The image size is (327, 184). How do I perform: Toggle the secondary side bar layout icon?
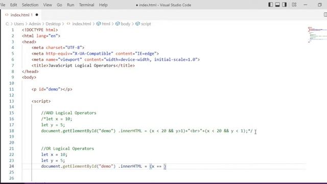pyautogui.click(x=284, y=5)
